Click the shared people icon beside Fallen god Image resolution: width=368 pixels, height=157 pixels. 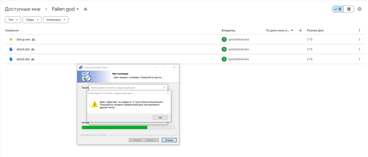85,9
